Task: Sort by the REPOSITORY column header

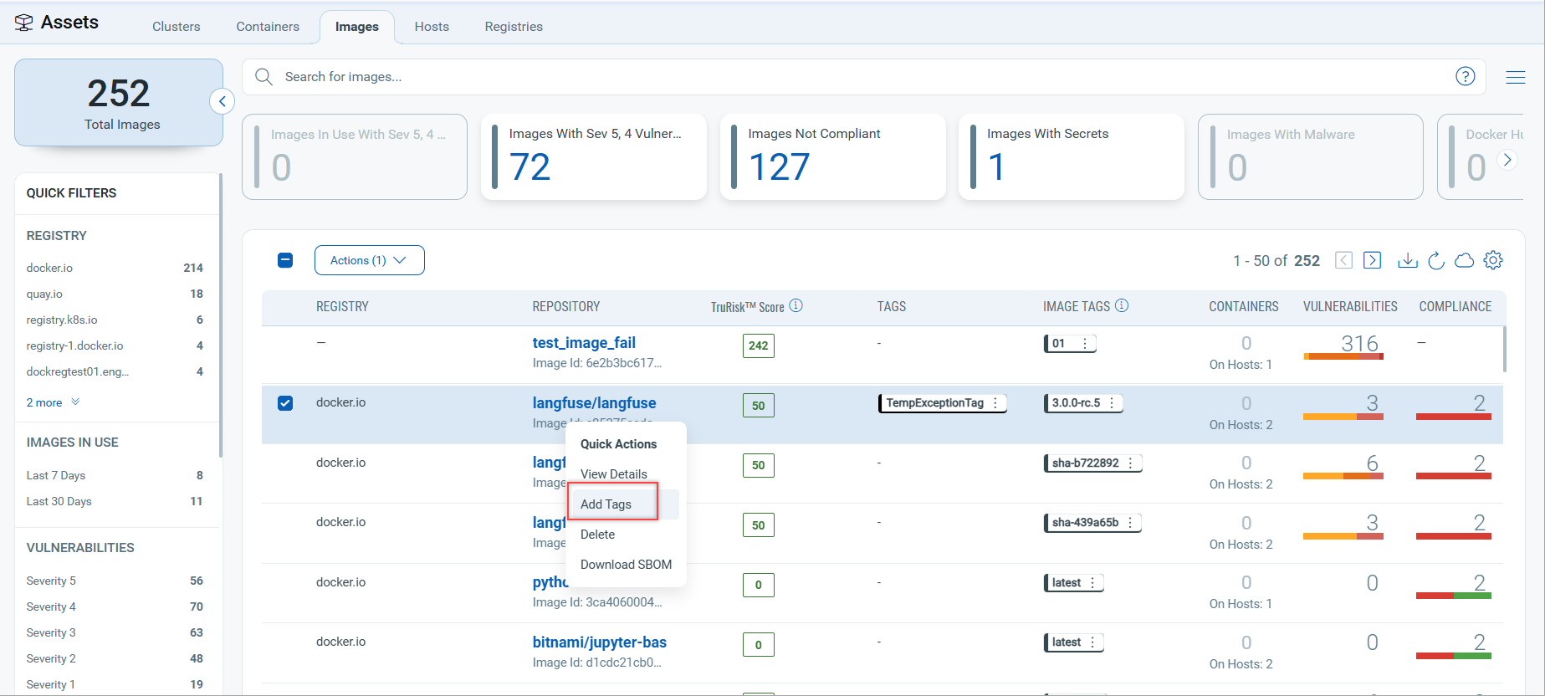Action: tap(566, 307)
